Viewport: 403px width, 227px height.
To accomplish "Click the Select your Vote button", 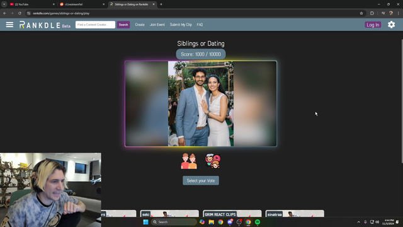I will click(x=201, y=180).
